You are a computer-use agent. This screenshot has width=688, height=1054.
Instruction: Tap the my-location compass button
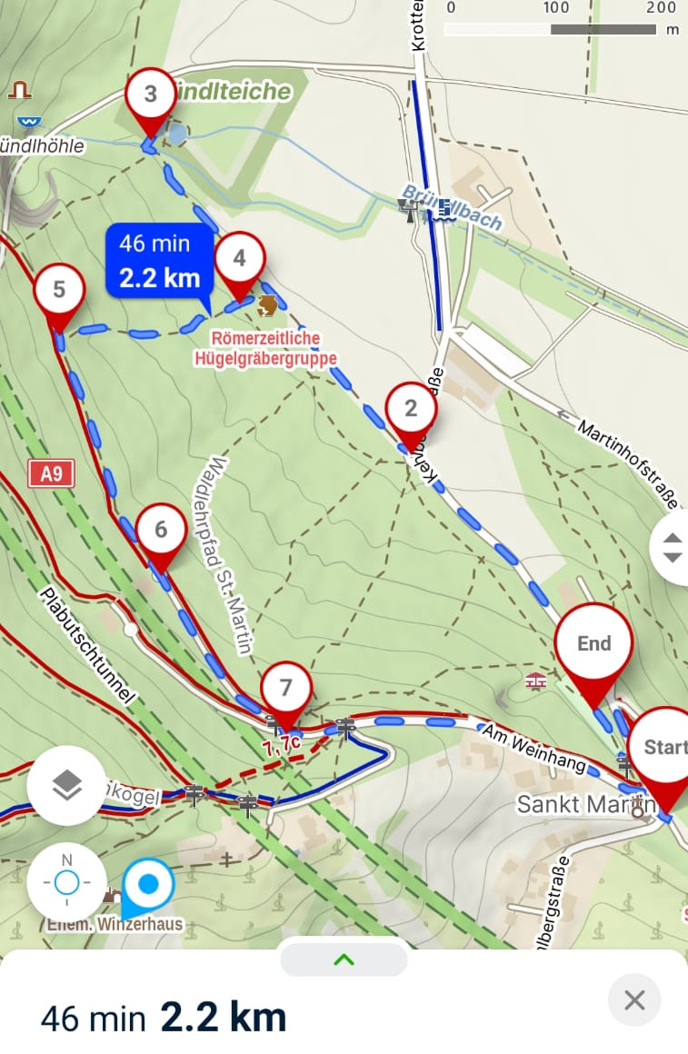coord(66,882)
